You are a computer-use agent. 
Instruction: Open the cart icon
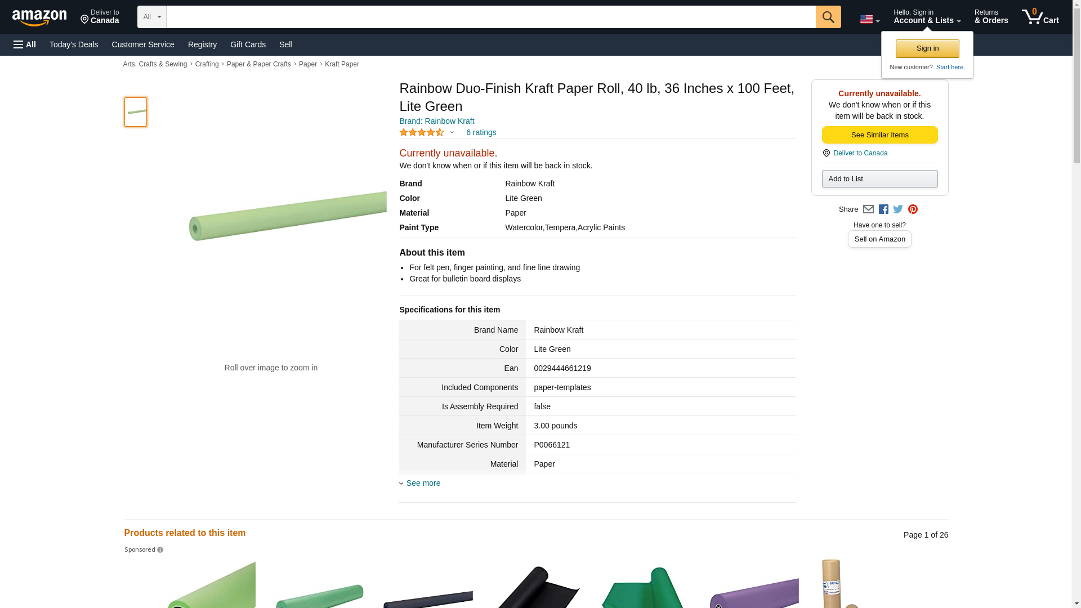tap(1040, 17)
